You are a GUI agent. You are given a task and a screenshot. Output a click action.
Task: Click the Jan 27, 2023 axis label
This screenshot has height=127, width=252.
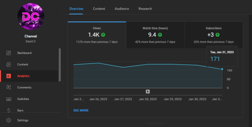pyautogui.click(x=123, y=99)
